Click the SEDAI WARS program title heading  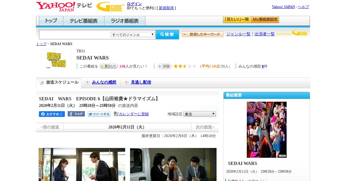point(93,58)
